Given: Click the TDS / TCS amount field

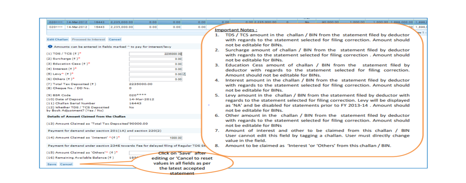Looking at the screenshot, I should 156,54.
